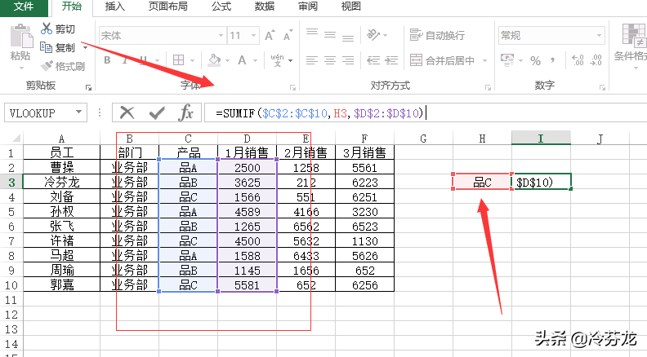Image resolution: width=647 pixels, height=357 pixels.
Task: Open Name Box dropdown showing VLOOKUP
Action: click(x=78, y=112)
